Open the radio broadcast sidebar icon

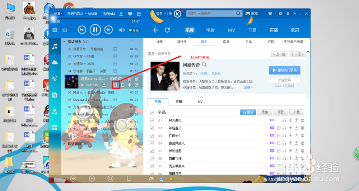pos(55,79)
